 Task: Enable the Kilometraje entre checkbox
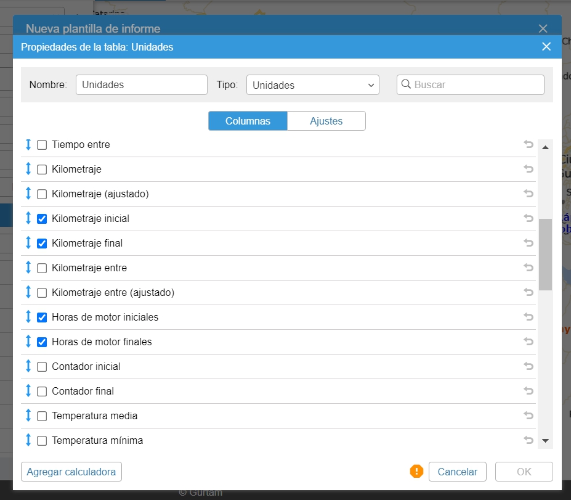42,268
